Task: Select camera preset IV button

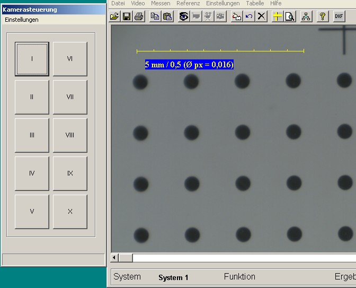Action: coord(32,173)
